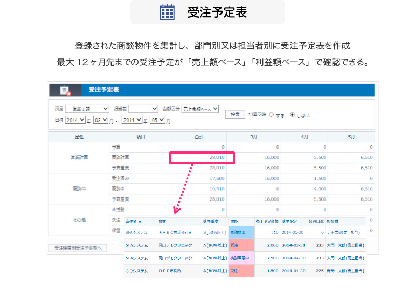Open the 担当者 dropdown

(x=143, y=109)
